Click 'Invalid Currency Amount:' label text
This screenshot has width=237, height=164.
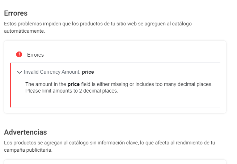tap(52, 72)
